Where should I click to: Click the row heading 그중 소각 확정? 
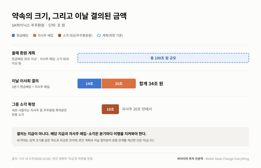[x=24, y=104]
